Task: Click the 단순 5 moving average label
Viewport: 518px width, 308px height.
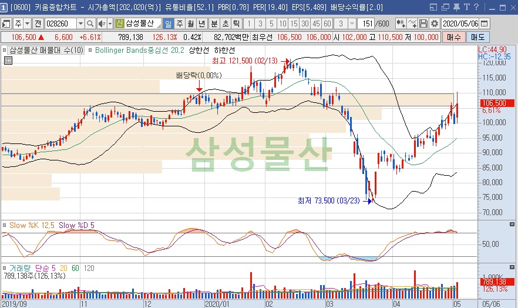Action: click(46, 268)
